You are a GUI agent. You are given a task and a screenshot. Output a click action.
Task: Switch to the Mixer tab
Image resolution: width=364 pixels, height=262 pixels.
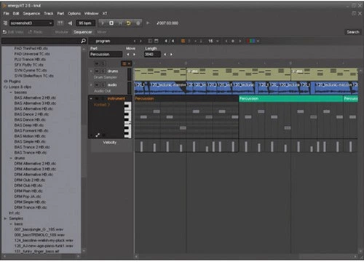click(x=102, y=32)
